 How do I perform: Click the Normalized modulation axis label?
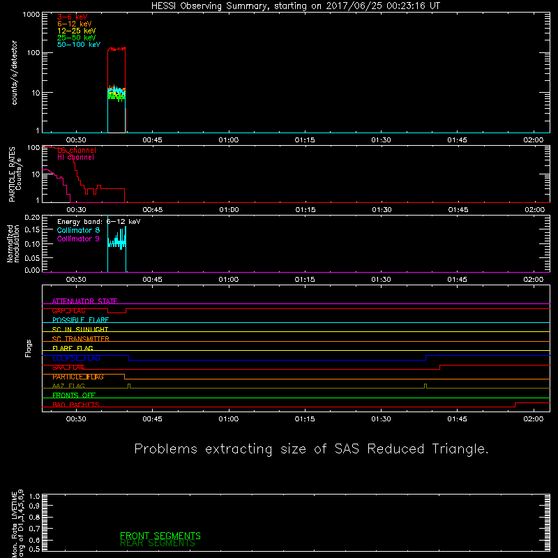click(13, 243)
